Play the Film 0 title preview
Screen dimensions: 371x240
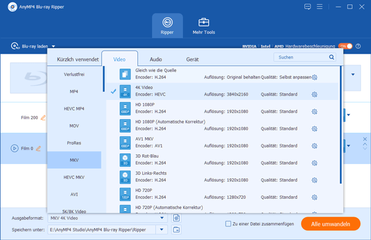pyautogui.click(x=14, y=149)
